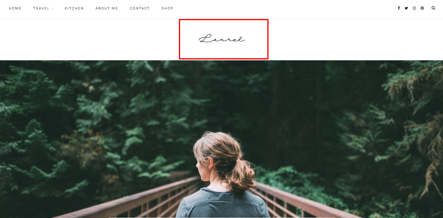This screenshot has height=218, width=443.
Task: Go to the Home menu item
Action: click(15, 8)
